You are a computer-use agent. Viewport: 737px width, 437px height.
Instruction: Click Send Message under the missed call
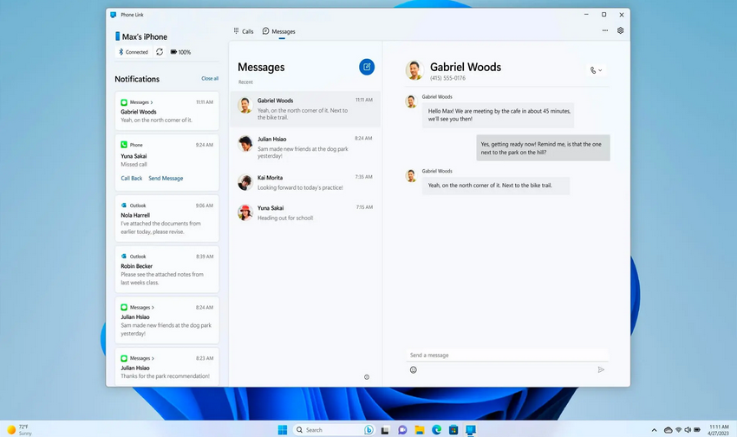tap(166, 178)
